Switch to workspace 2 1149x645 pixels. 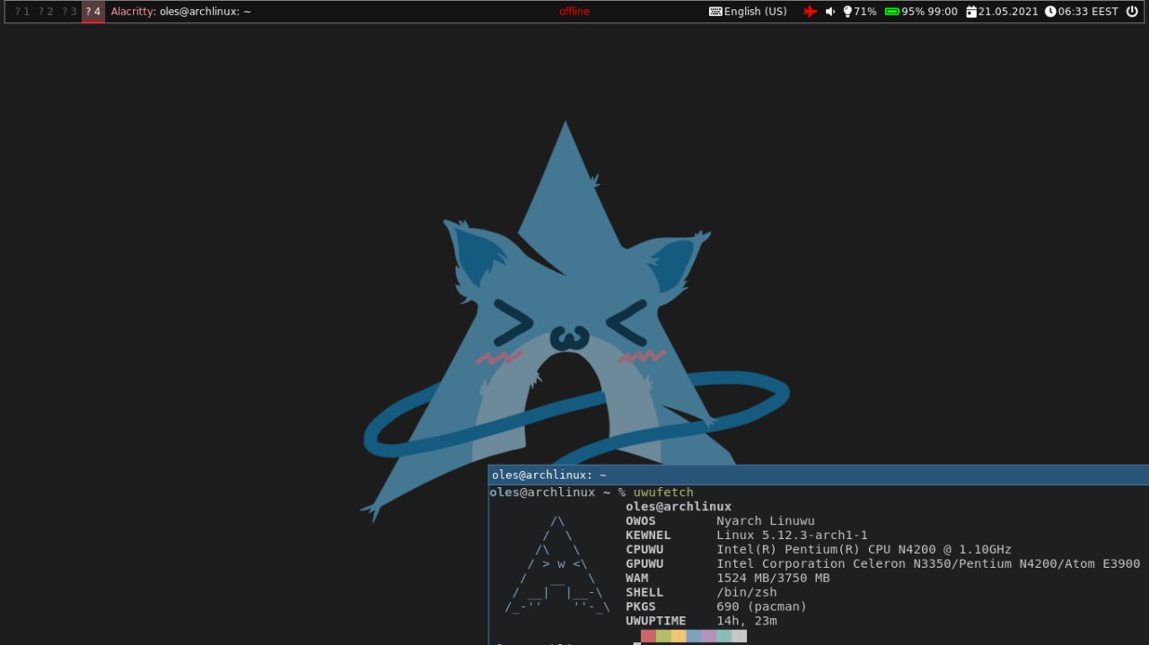[x=46, y=12]
